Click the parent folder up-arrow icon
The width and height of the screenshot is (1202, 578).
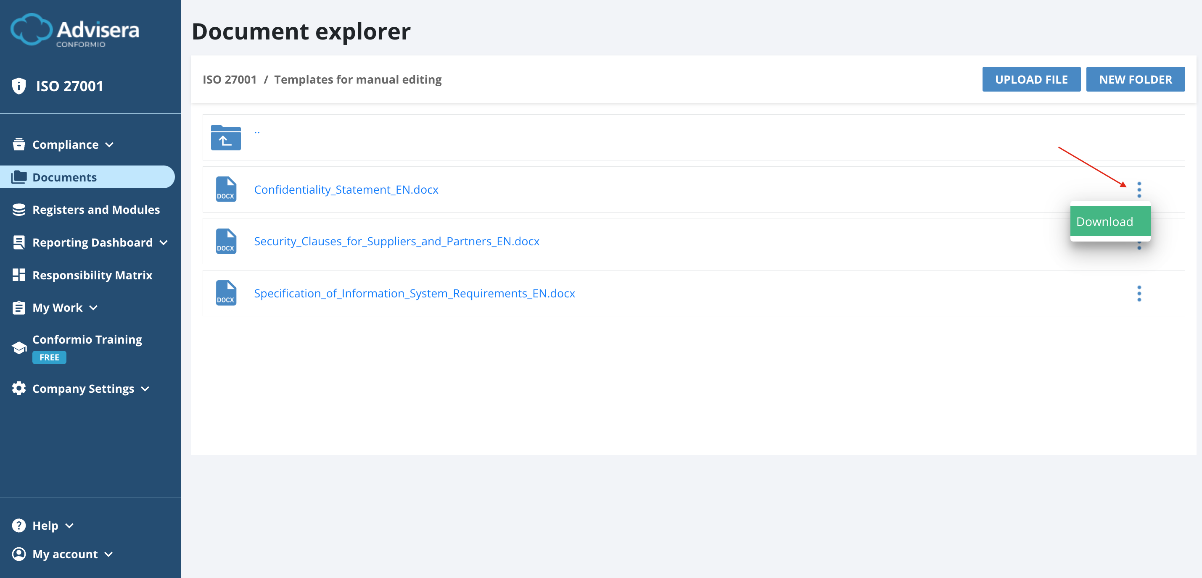(226, 137)
